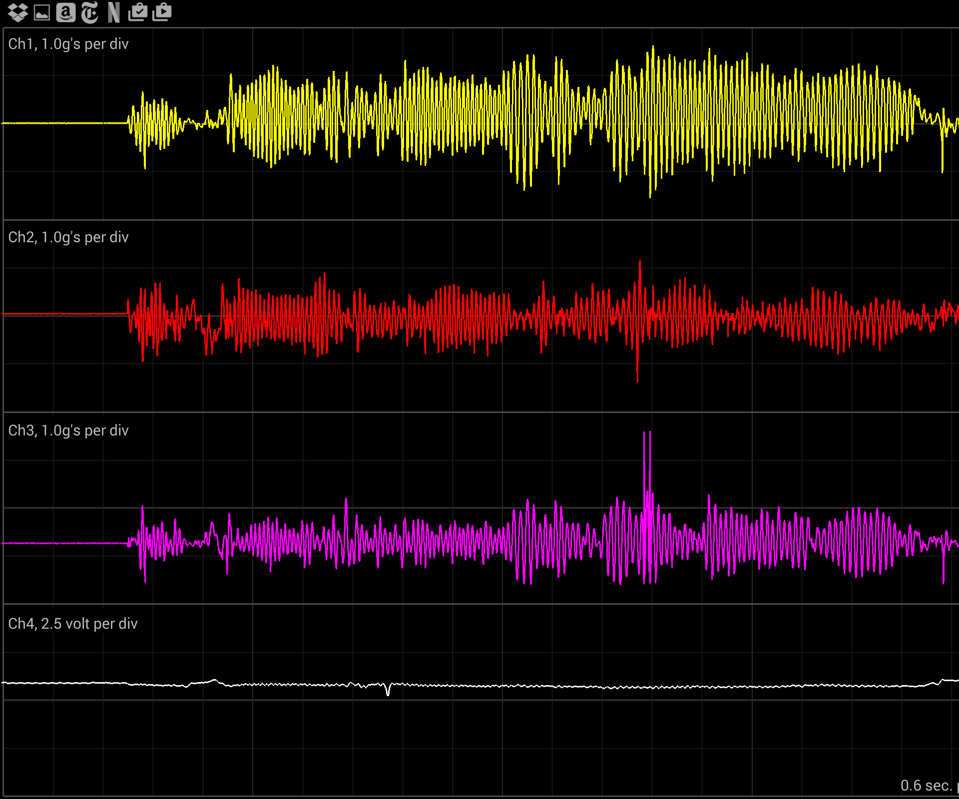This screenshot has width=959, height=799.
Task: Select the Ch4, 2.5 volt per div label
Action: [x=73, y=624]
